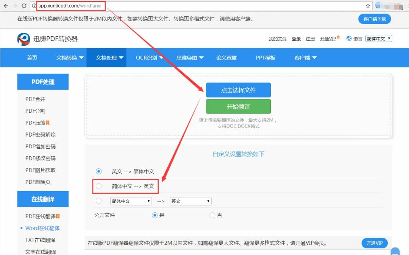Viewport: 409px width, 255px height.
Task: Click the 注册 link
Action: [x=310, y=39]
